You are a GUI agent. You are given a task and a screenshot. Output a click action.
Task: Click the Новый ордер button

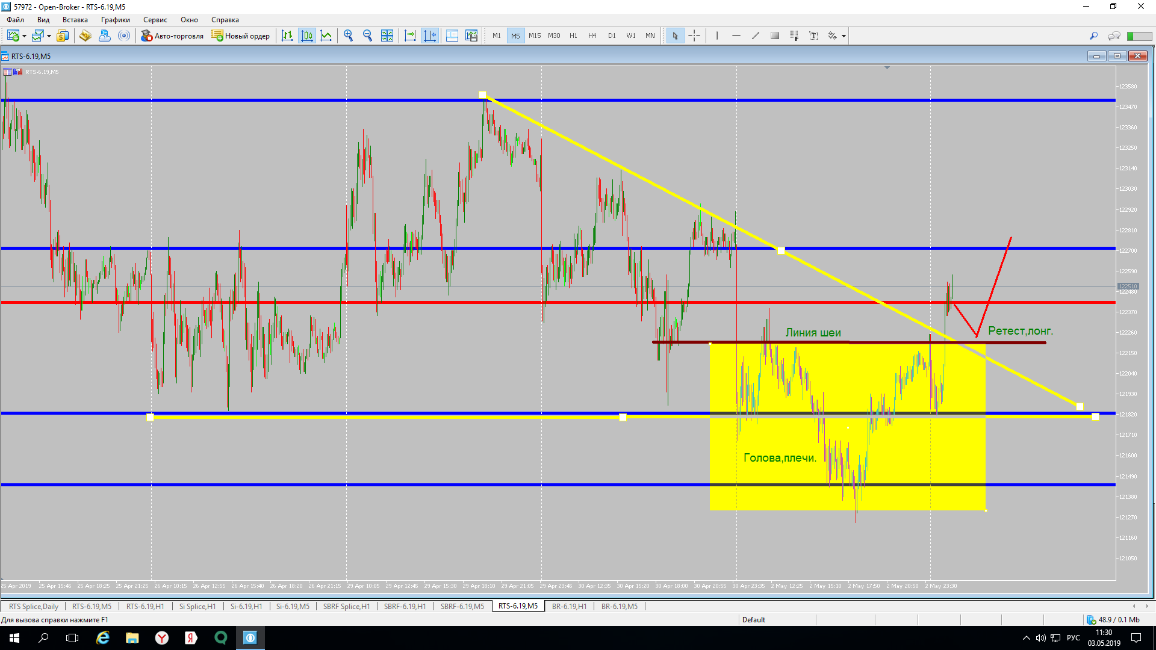pos(241,36)
